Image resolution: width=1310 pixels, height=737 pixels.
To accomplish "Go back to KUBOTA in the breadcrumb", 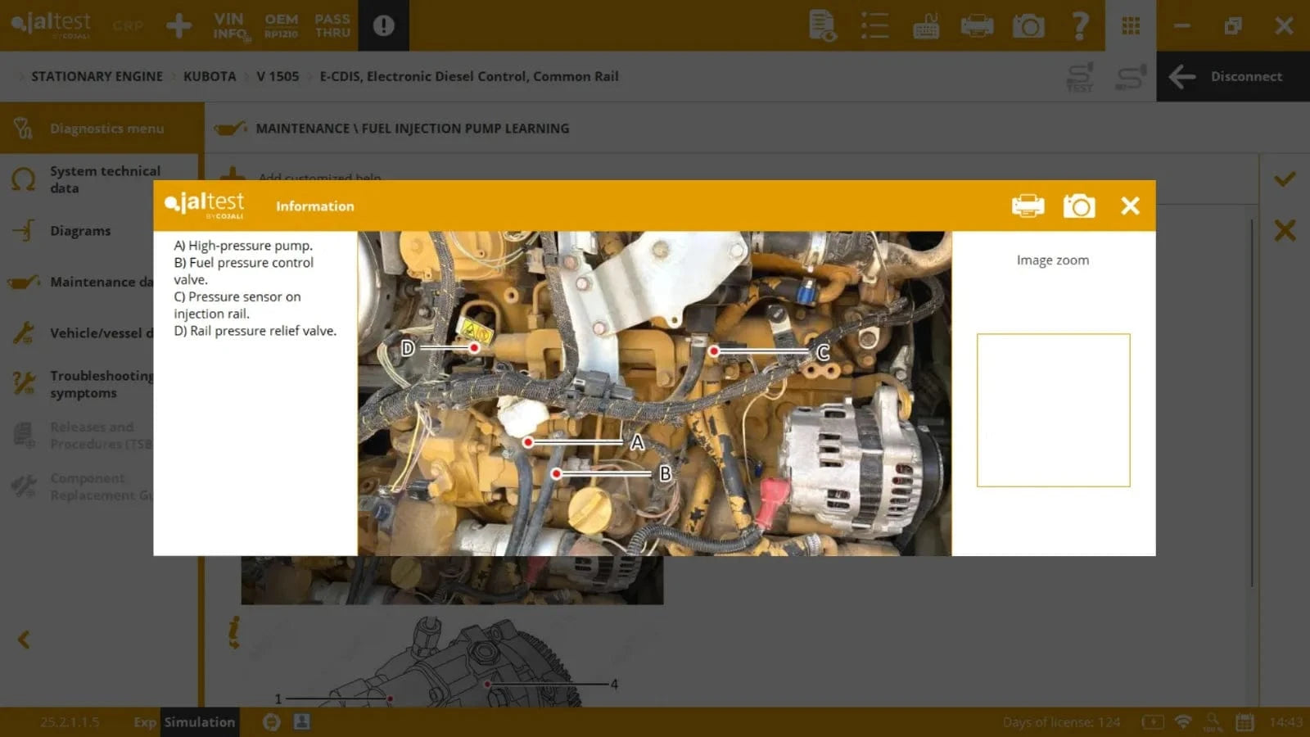I will pos(210,76).
